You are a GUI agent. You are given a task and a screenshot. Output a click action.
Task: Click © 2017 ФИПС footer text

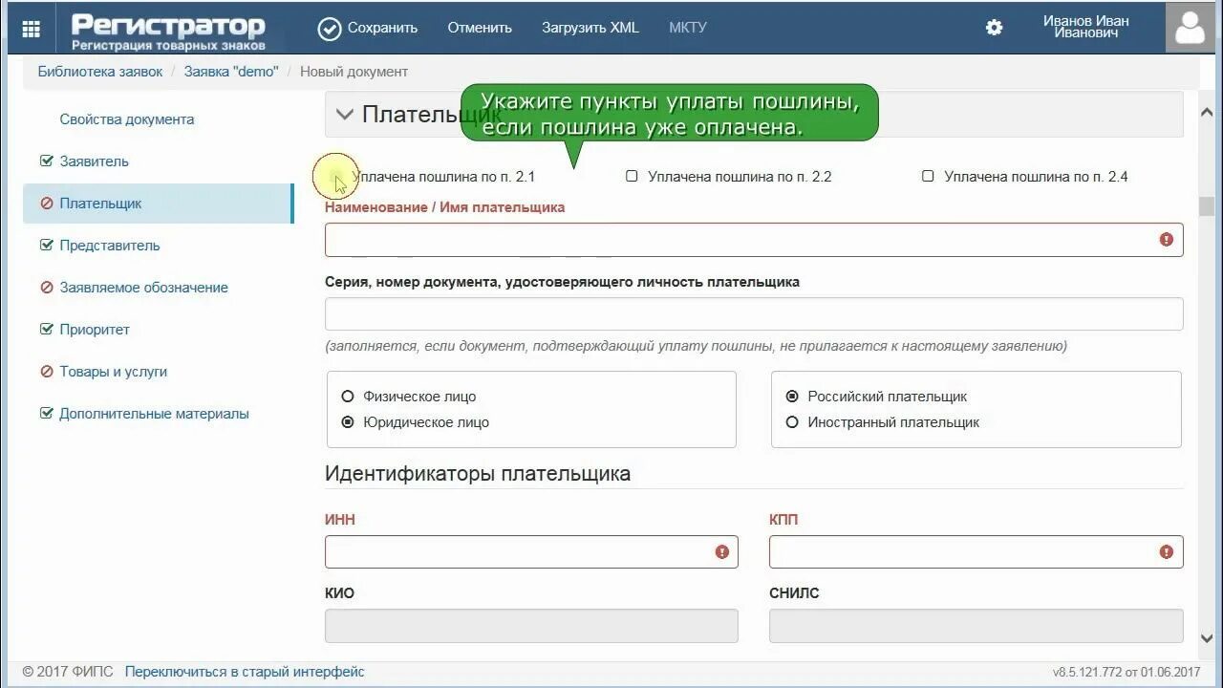click(66, 672)
